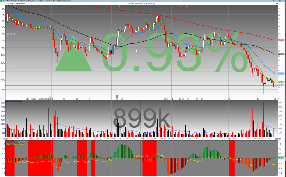Viewport: 286px width, 177px height.
Task: Select the blue event flag at the start of December
Action: [202, 99]
